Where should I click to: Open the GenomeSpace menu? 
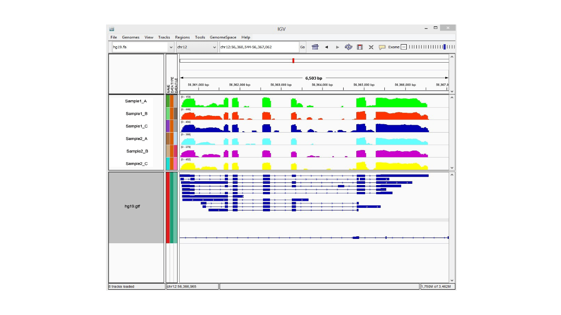(x=223, y=37)
